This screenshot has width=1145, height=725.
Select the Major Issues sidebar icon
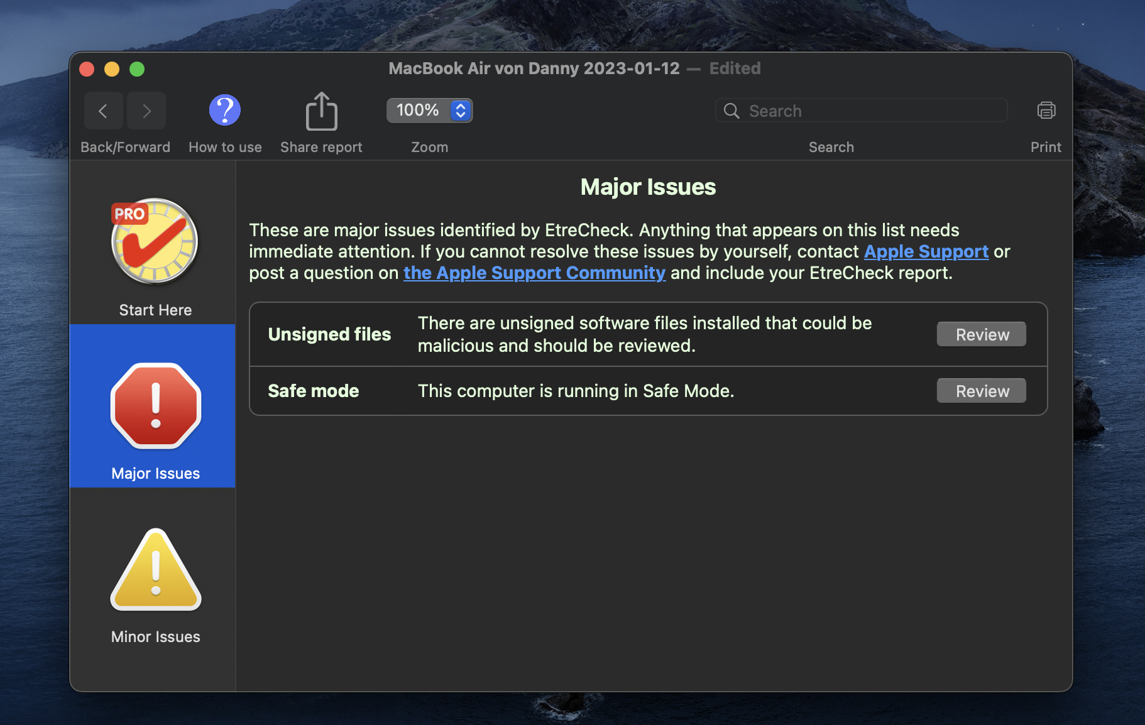click(x=156, y=406)
